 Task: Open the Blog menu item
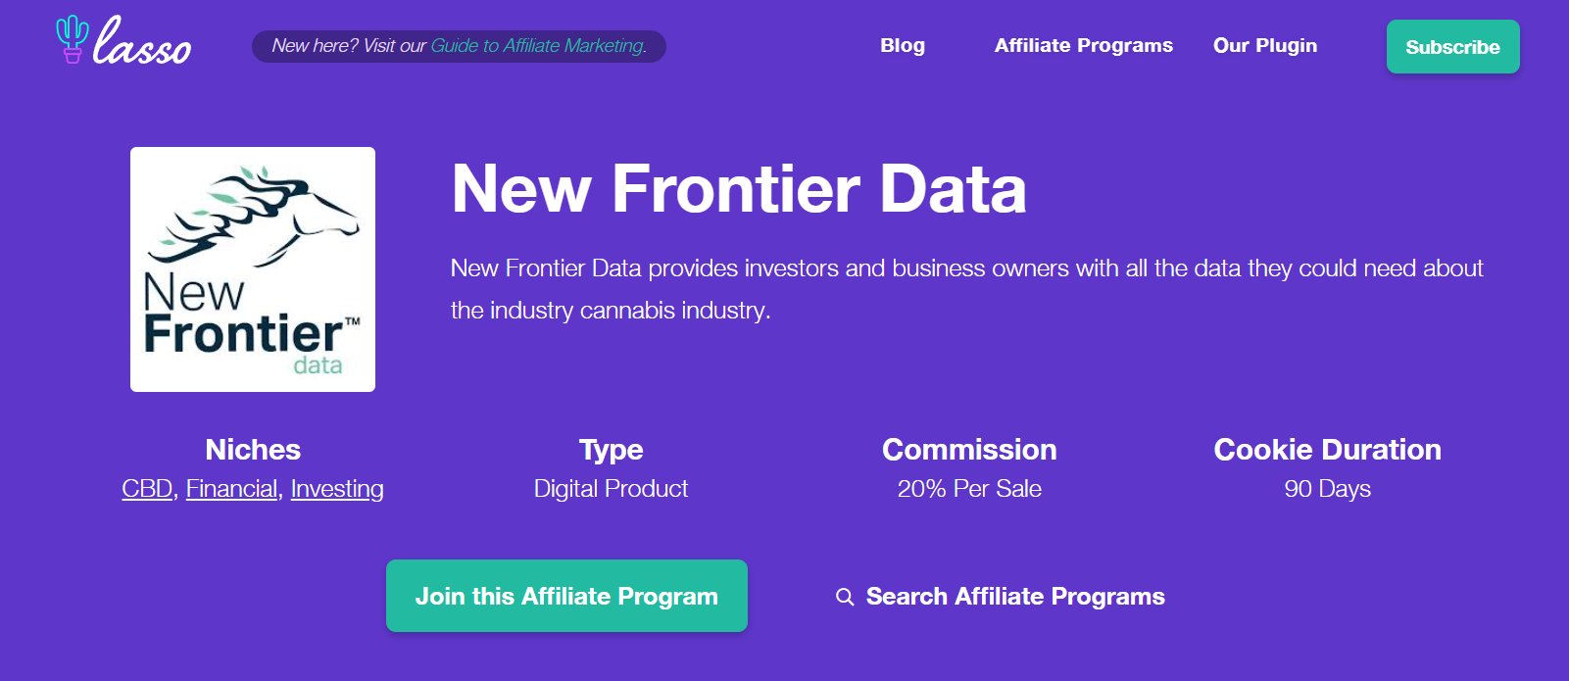tap(903, 46)
